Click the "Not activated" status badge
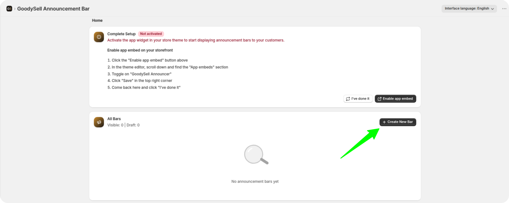The image size is (509, 203). (x=151, y=34)
